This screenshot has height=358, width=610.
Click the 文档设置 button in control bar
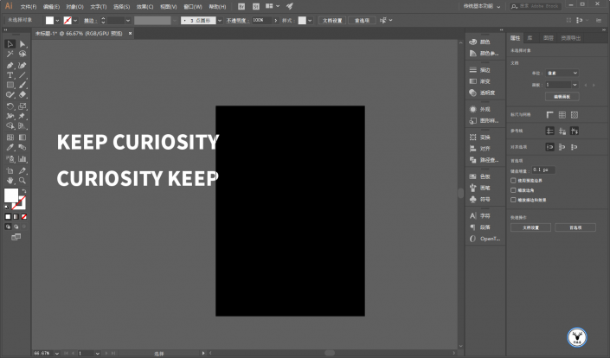tap(332, 20)
